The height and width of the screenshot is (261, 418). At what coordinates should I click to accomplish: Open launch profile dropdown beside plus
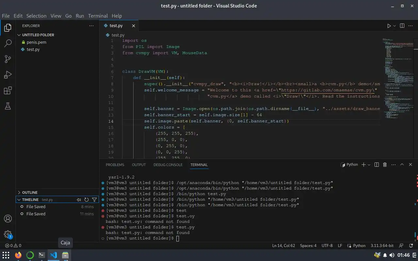tap(369, 165)
